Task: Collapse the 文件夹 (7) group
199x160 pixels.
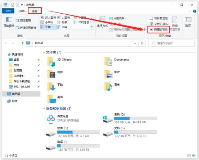Action: coord(44,52)
